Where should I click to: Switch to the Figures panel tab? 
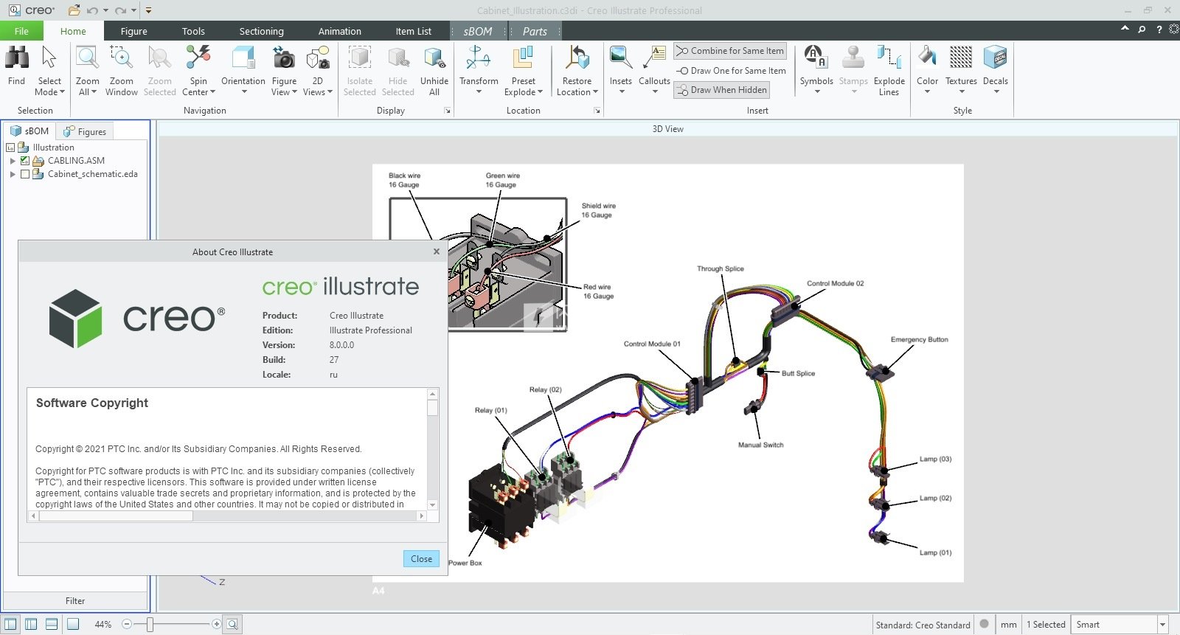[85, 131]
